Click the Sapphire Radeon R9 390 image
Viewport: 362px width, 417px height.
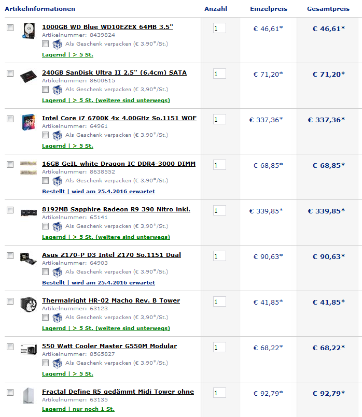(x=28, y=213)
